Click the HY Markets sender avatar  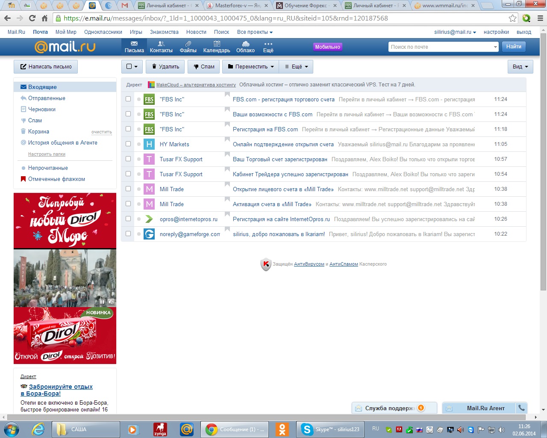(149, 144)
